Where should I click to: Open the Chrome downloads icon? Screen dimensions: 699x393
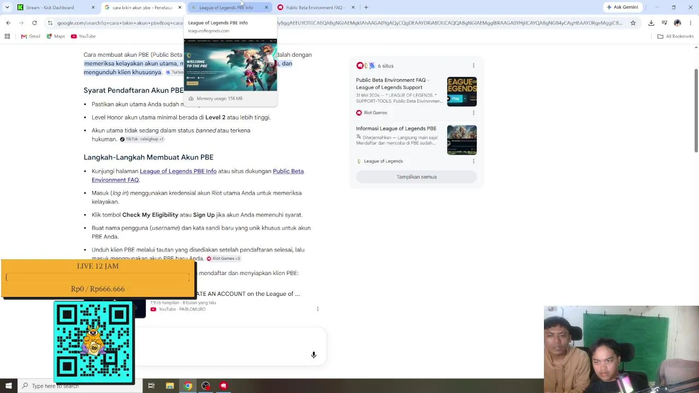coord(651,23)
